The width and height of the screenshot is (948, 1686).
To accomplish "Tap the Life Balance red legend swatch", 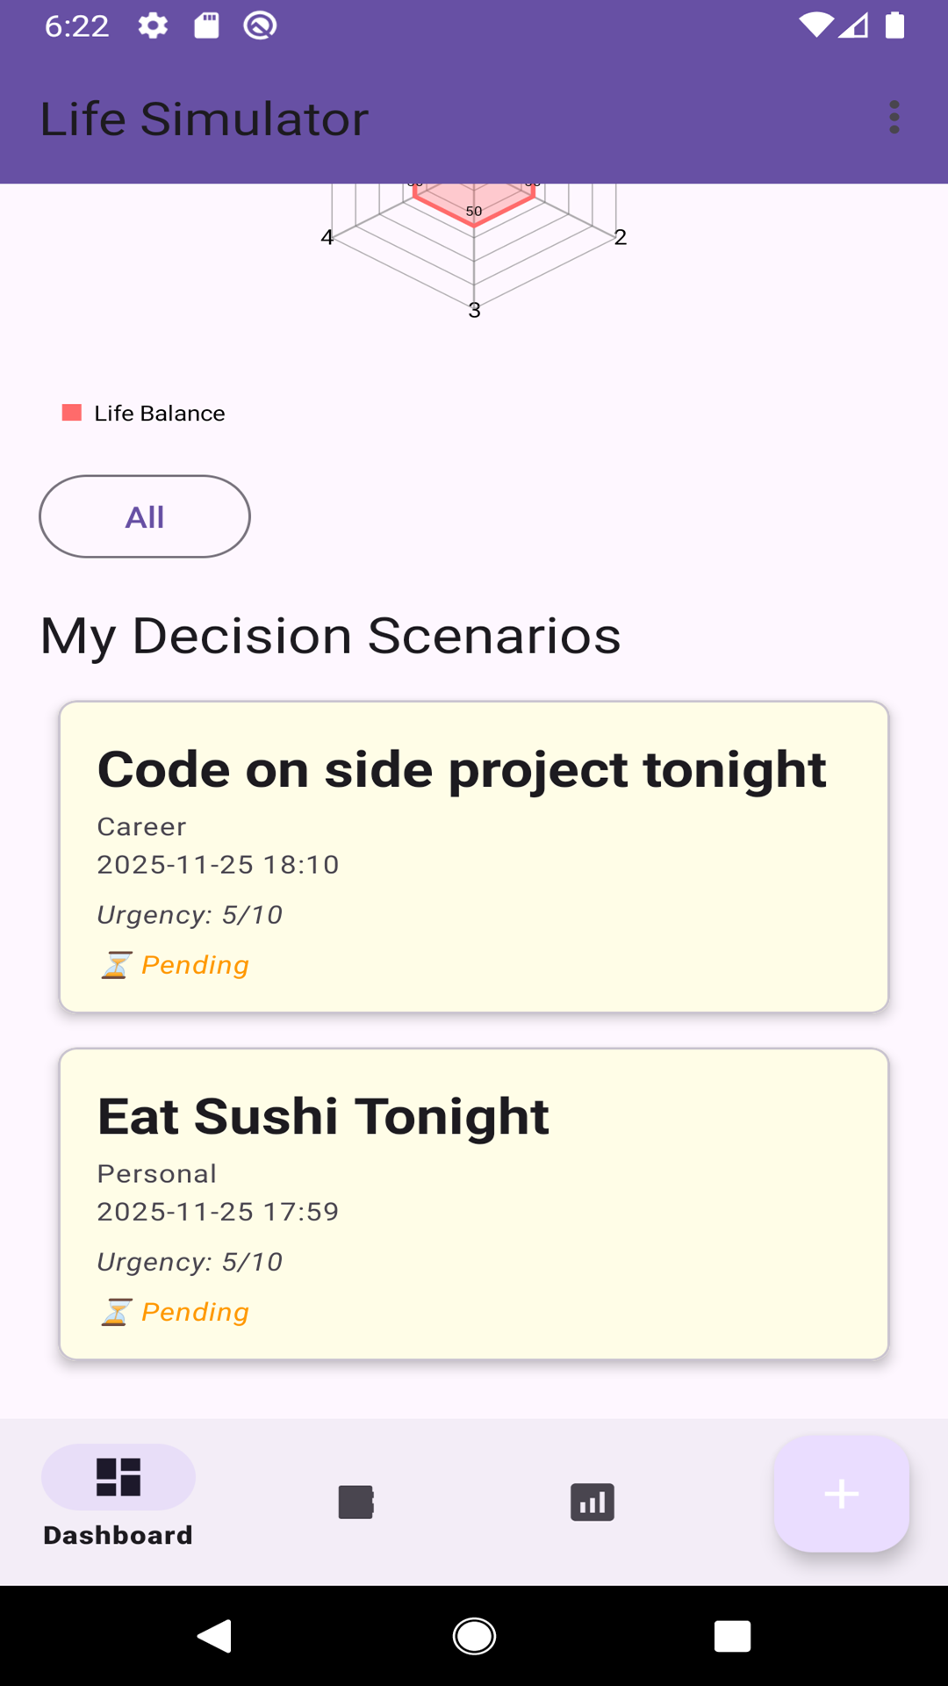I will [x=72, y=413].
